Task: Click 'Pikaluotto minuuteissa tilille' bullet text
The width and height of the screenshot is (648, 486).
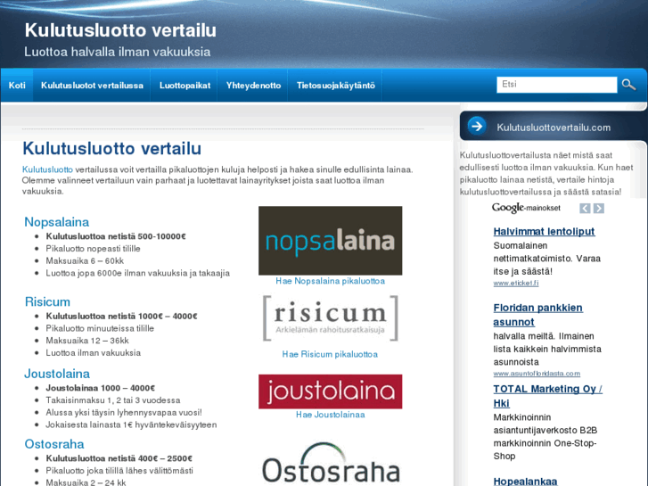Action: 100,328
